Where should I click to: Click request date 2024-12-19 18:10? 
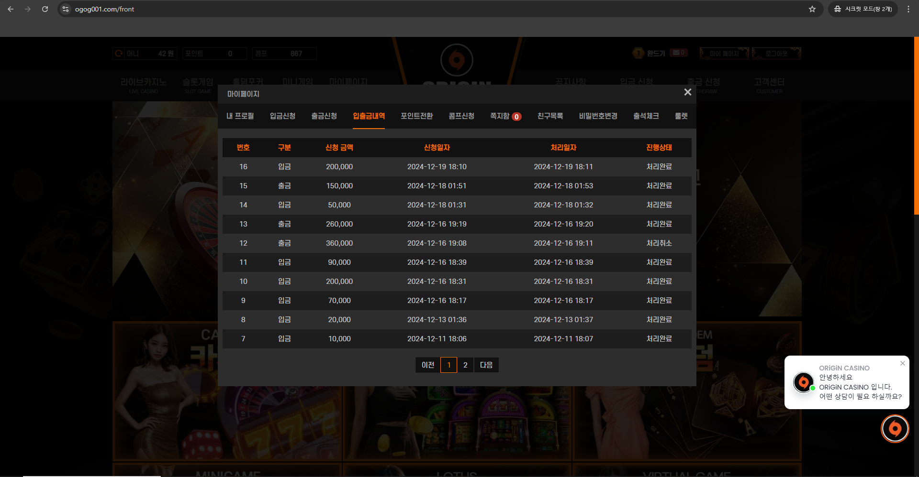coord(437,167)
